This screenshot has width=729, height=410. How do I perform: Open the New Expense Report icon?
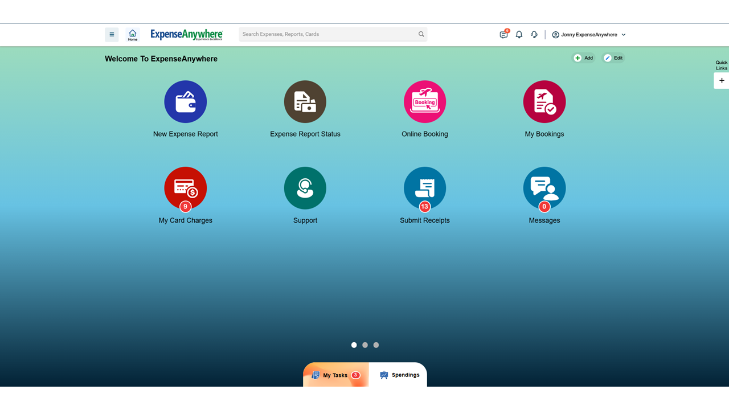tap(186, 101)
